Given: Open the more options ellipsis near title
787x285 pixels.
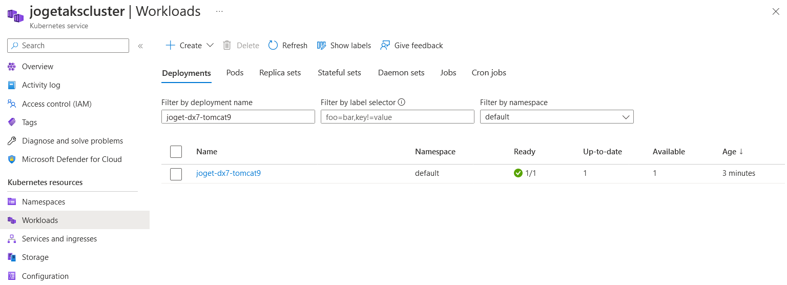Looking at the screenshot, I should click(x=219, y=11).
